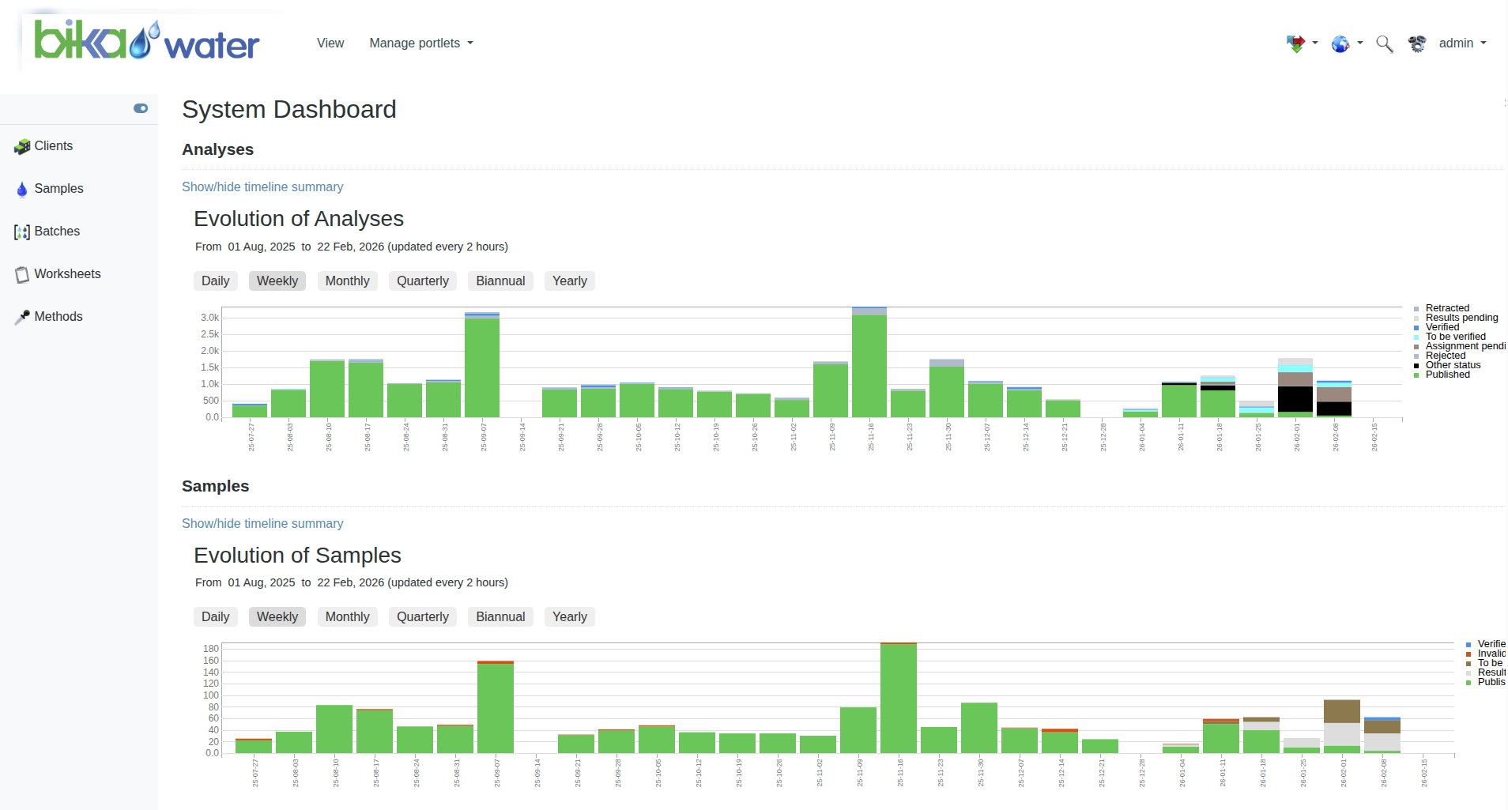Expand the Manage portlets dropdown
This screenshot has width=1508, height=810.
click(420, 43)
